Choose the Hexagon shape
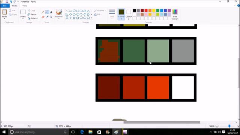 (78, 14)
